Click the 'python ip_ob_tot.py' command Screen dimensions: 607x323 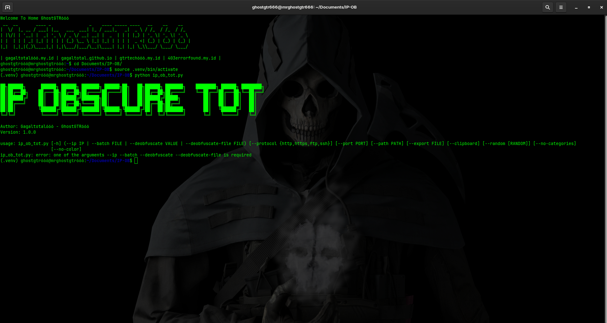tap(159, 75)
